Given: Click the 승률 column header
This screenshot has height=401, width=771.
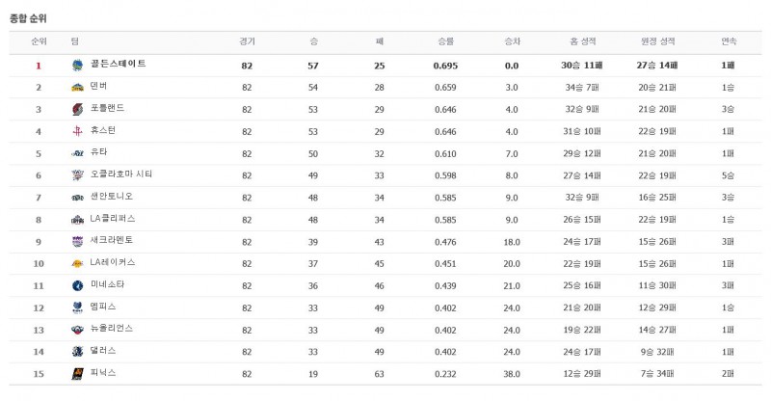Looking at the screenshot, I should point(445,41).
